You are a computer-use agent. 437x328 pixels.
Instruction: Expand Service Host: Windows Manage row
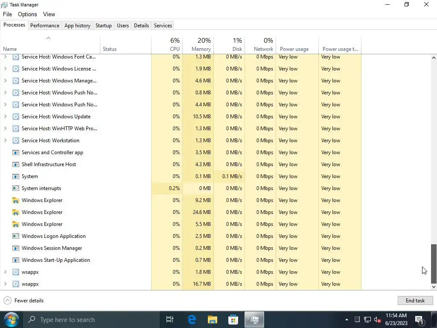[x=5, y=81]
